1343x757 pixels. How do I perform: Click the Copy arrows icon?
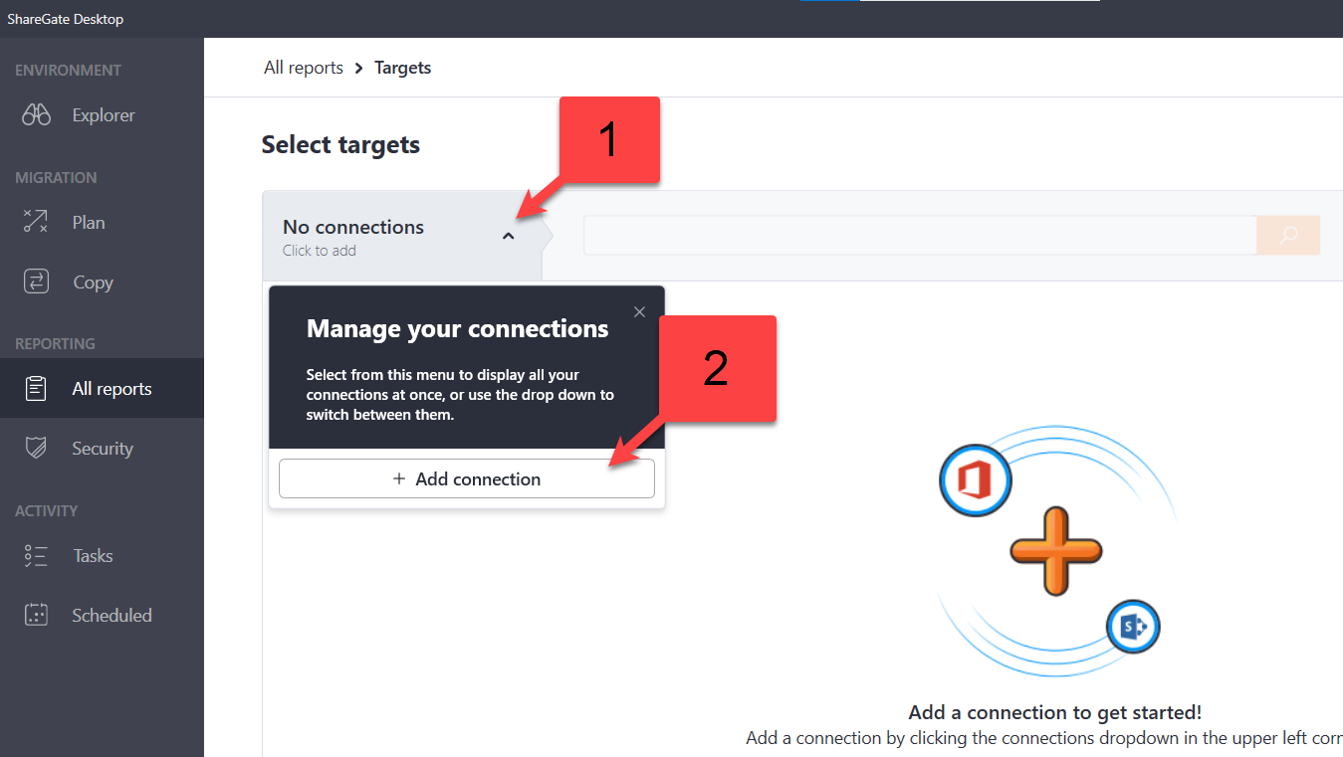(x=36, y=283)
